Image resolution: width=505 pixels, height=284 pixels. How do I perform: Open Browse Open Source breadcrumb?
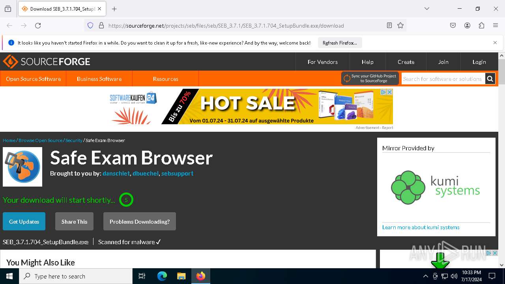pos(40,140)
